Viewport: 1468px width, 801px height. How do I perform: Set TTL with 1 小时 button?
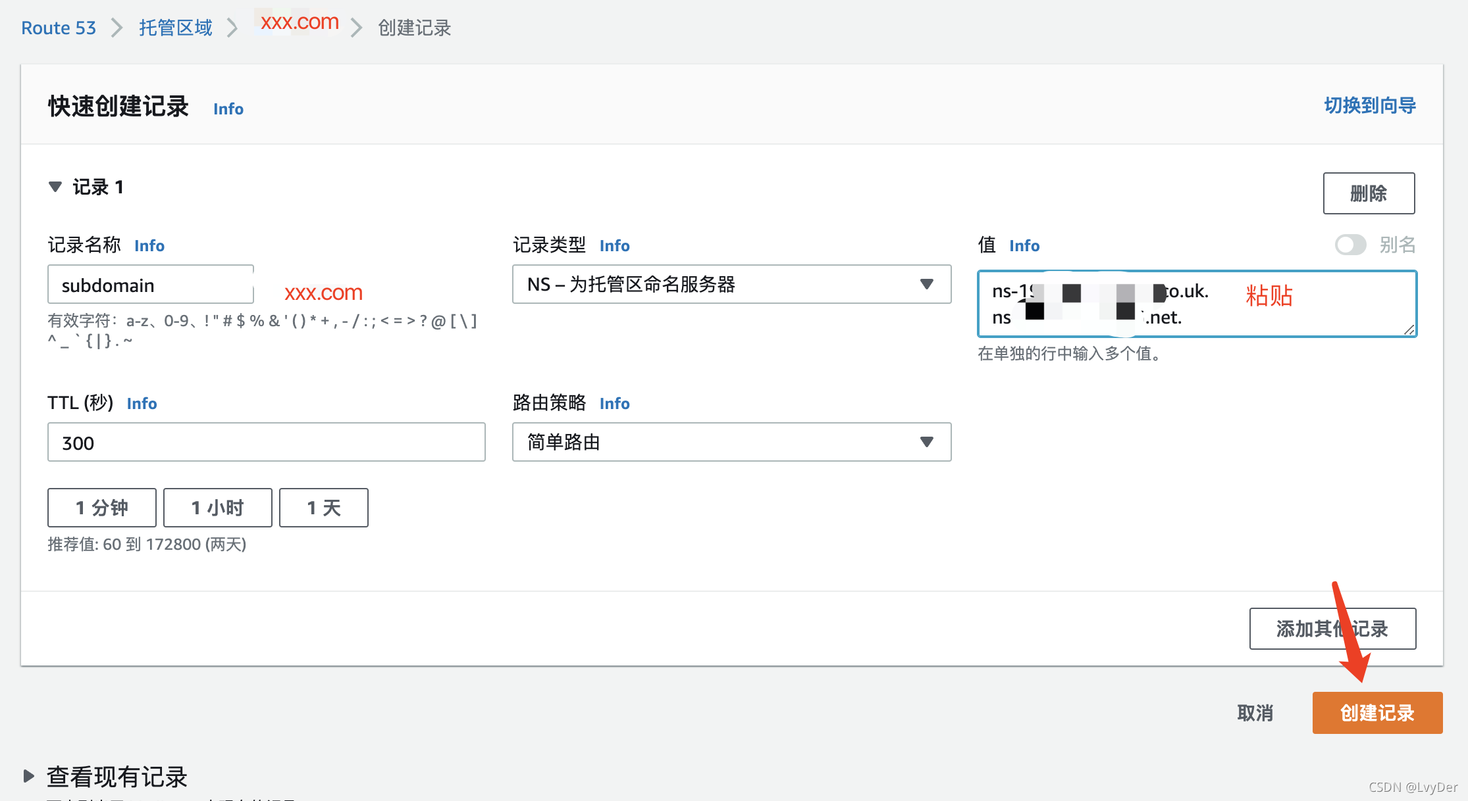coord(217,508)
